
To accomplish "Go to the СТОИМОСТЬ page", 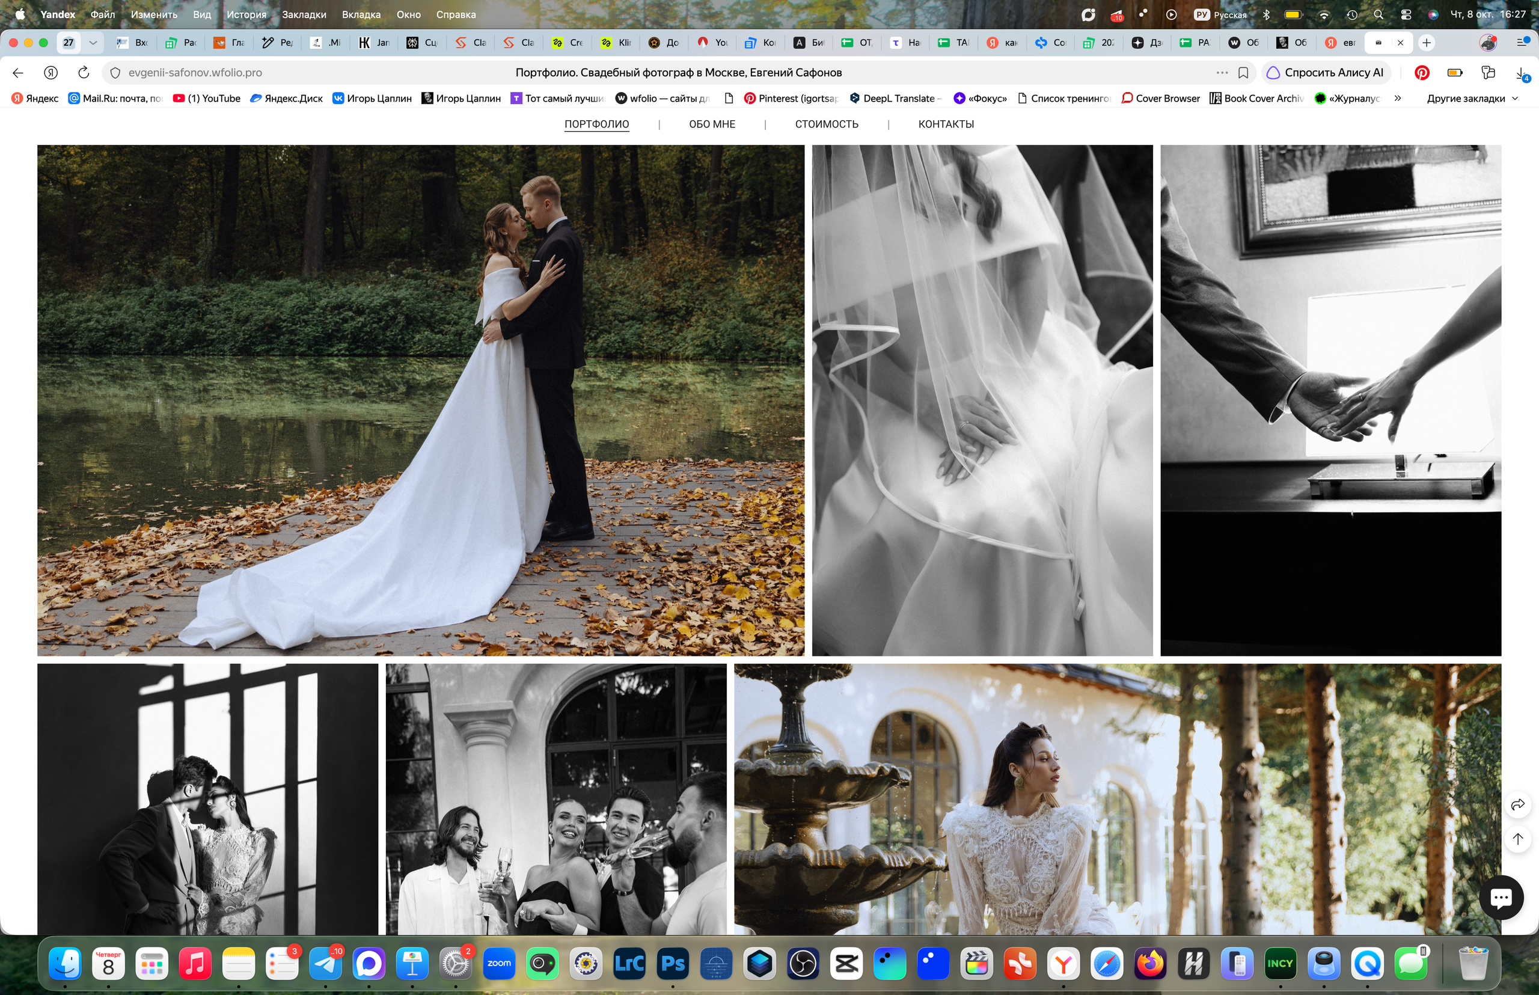I will pos(827,124).
